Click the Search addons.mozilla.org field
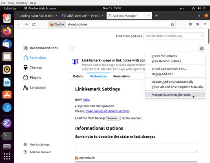The width and height of the screenshot is (210, 163). 174,36
